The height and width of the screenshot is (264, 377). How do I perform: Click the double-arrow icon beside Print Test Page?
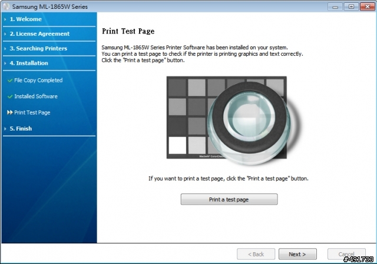[10, 112]
